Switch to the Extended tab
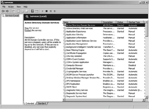 [x=30, y=104]
